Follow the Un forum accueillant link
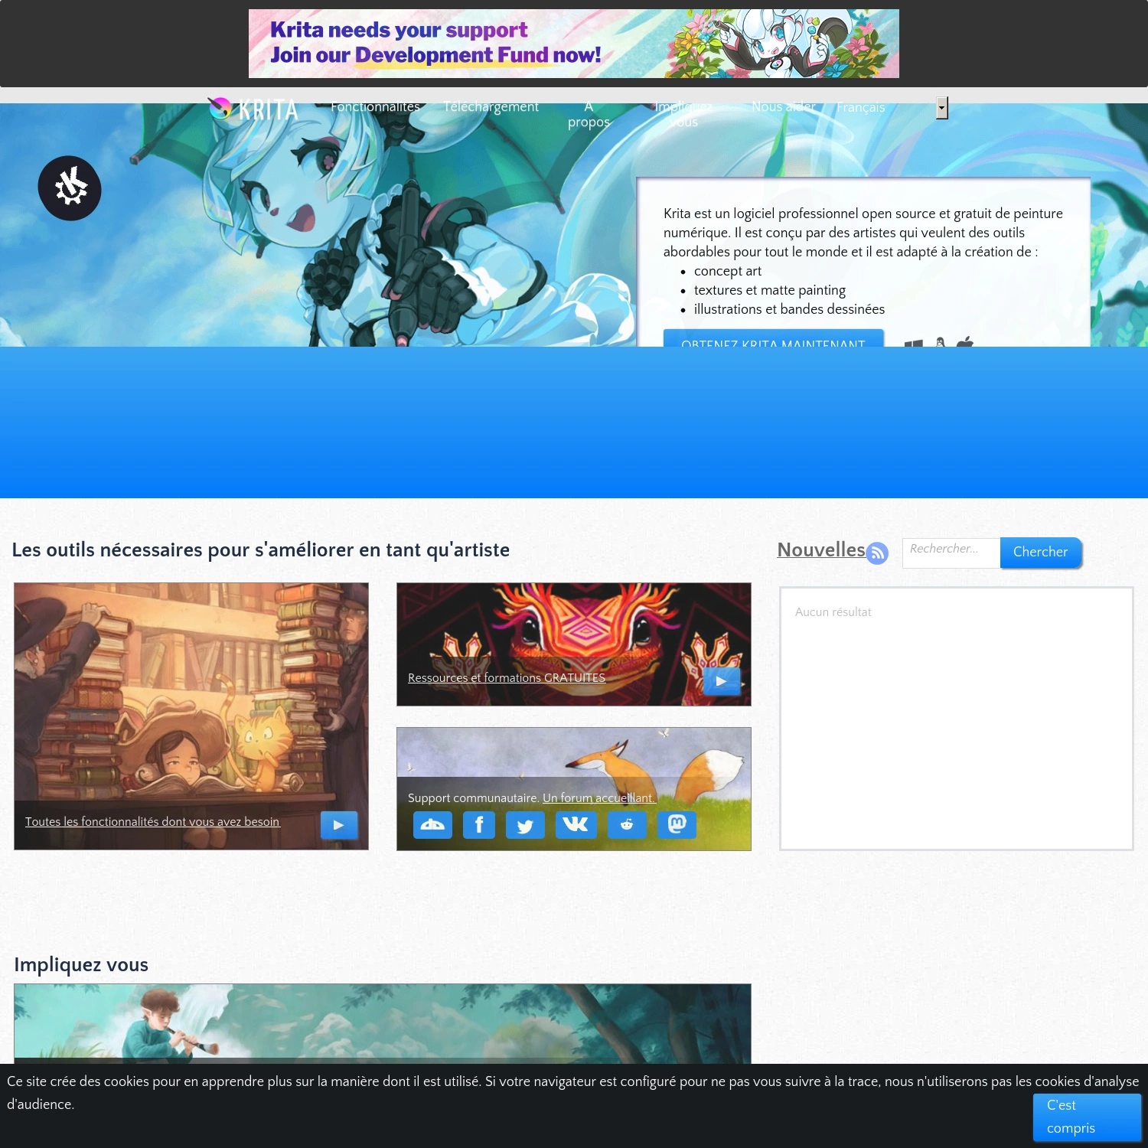 point(598,797)
